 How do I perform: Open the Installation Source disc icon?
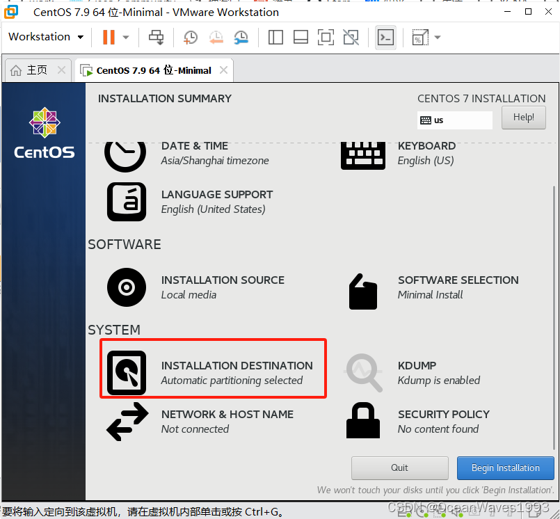point(127,287)
